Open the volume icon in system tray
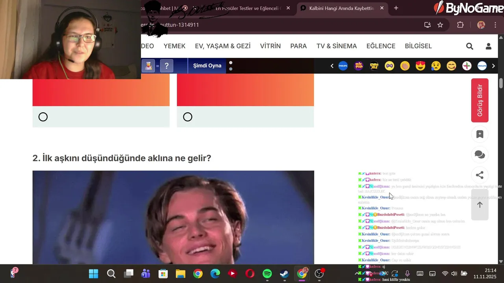This screenshot has height=283, width=504. tap(454, 274)
